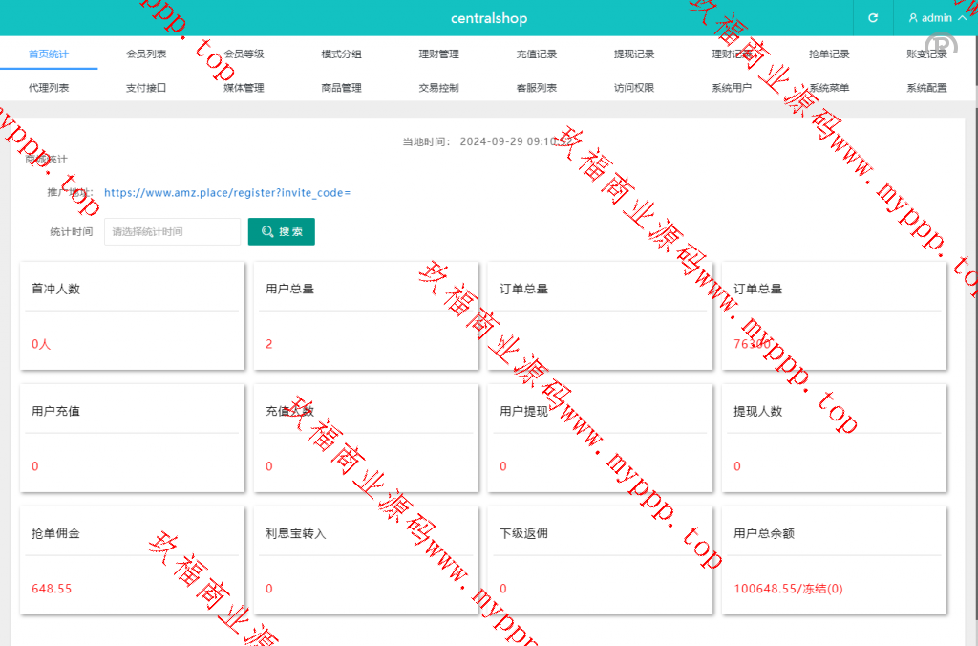Open the 会员列表 tab

click(x=146, y=54)
